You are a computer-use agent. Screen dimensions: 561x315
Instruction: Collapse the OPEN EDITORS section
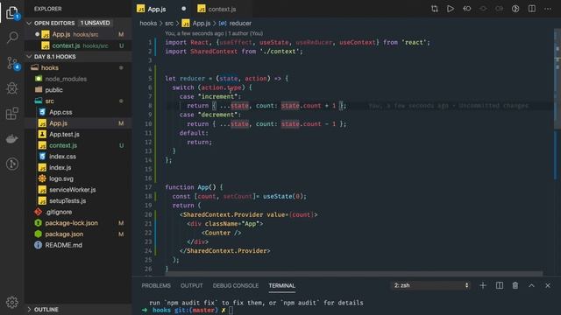[29, 23]
